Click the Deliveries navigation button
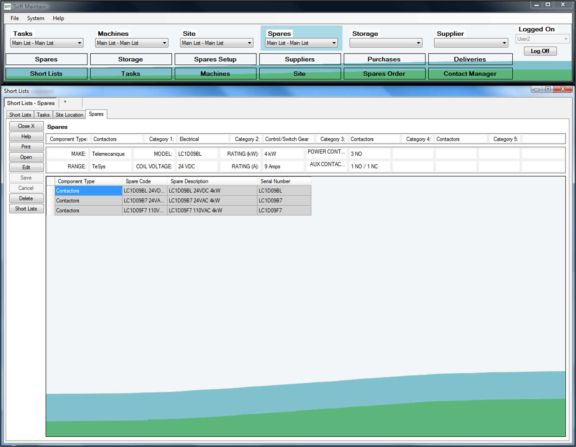Viewport: 576px width, 447px height. pos(470,59)
